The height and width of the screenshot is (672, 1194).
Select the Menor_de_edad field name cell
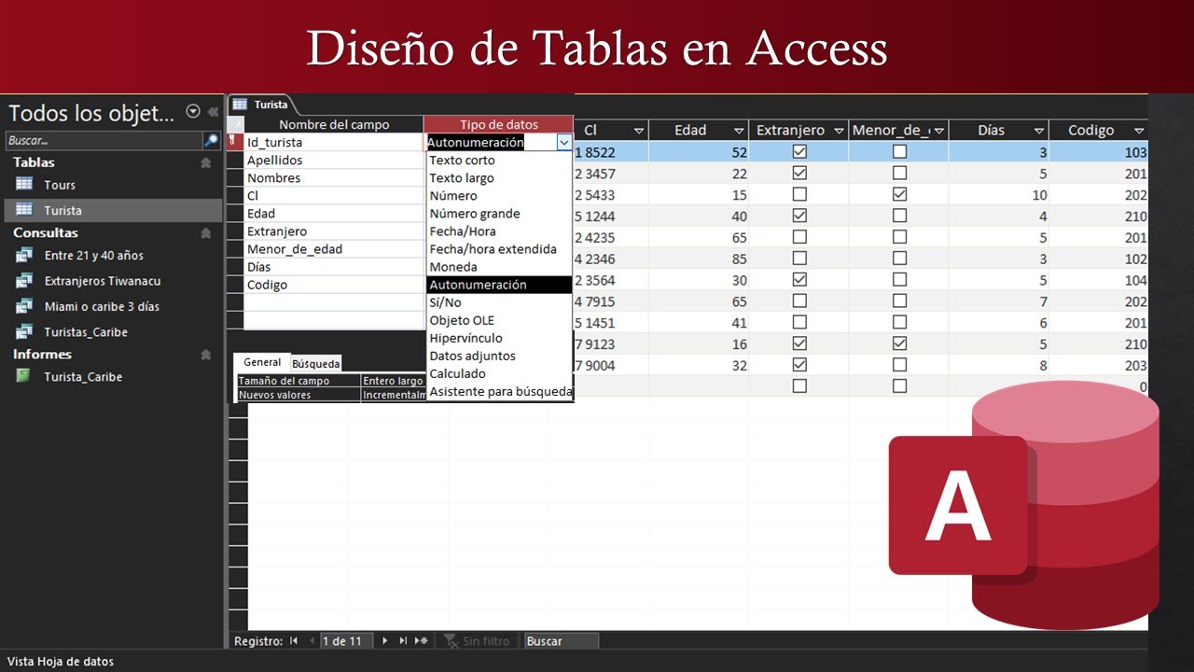(334, 248)
